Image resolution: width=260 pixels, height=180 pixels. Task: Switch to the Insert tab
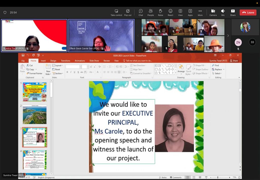point(43,61)
